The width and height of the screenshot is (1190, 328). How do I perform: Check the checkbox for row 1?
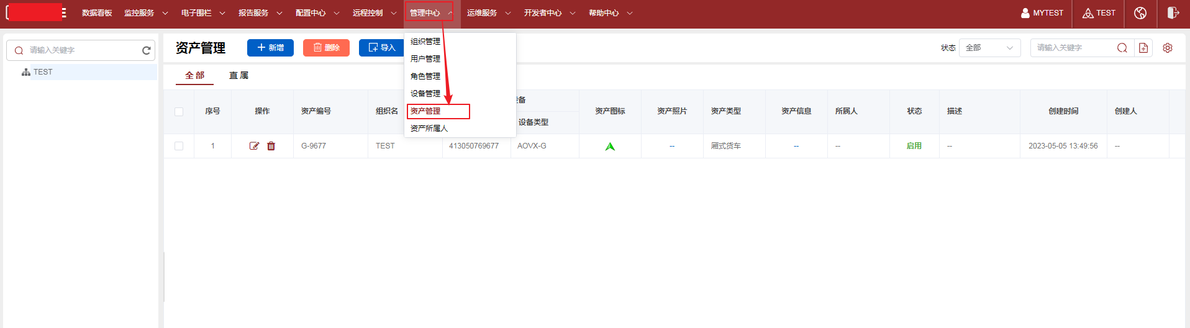[x=179, y=146]
